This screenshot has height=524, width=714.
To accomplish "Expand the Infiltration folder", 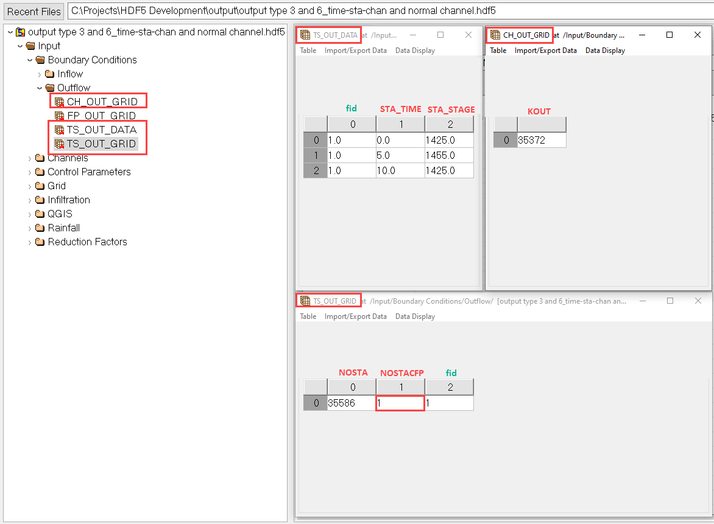I will [x=30, y=200].
